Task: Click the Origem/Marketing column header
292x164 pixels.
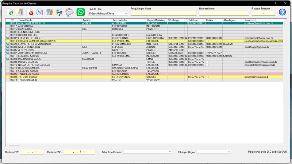Action: pyautogui.click(x=157, y=20)
